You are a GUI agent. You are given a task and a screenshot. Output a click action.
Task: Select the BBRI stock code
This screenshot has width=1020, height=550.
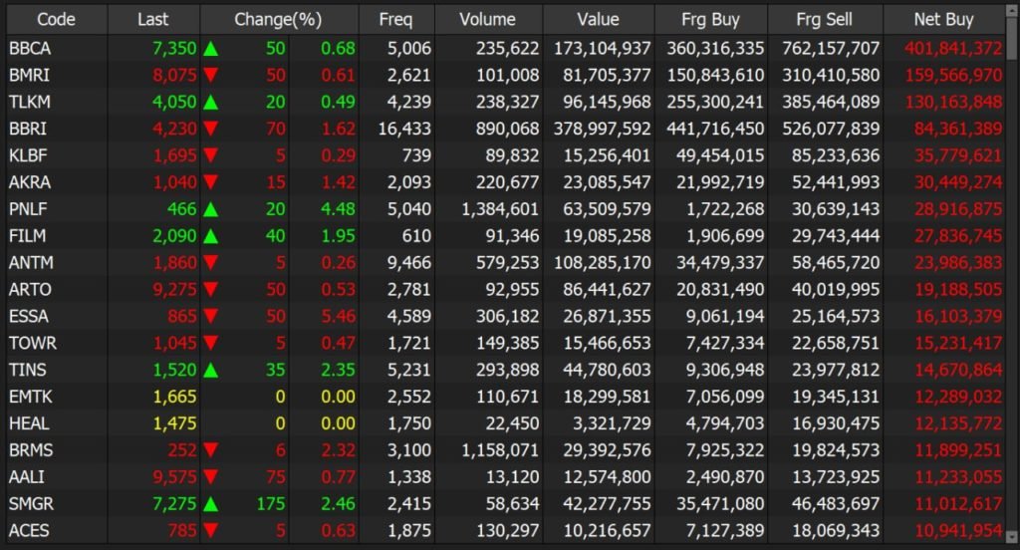pyautogui.click(x=28, y=129)
